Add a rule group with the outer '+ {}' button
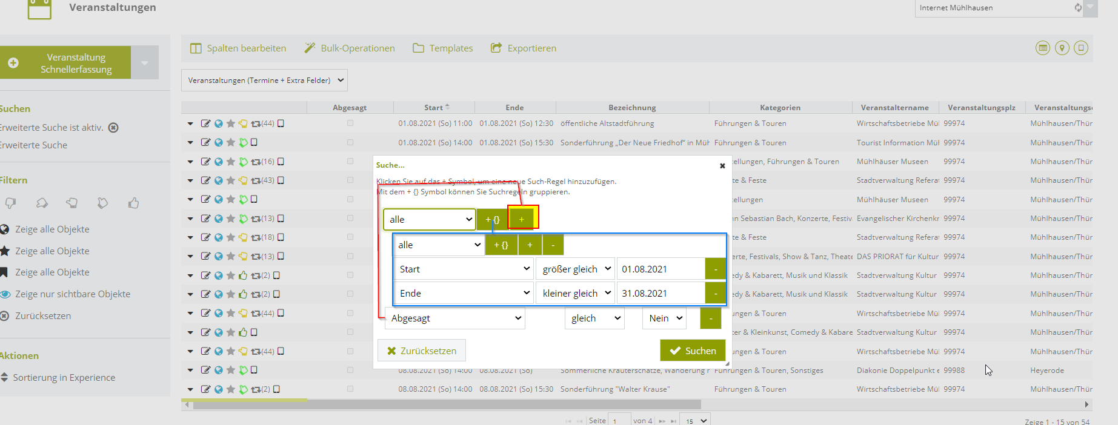Image resolution: width=1118 pixels, height=425 pixels. coord(492,219)
